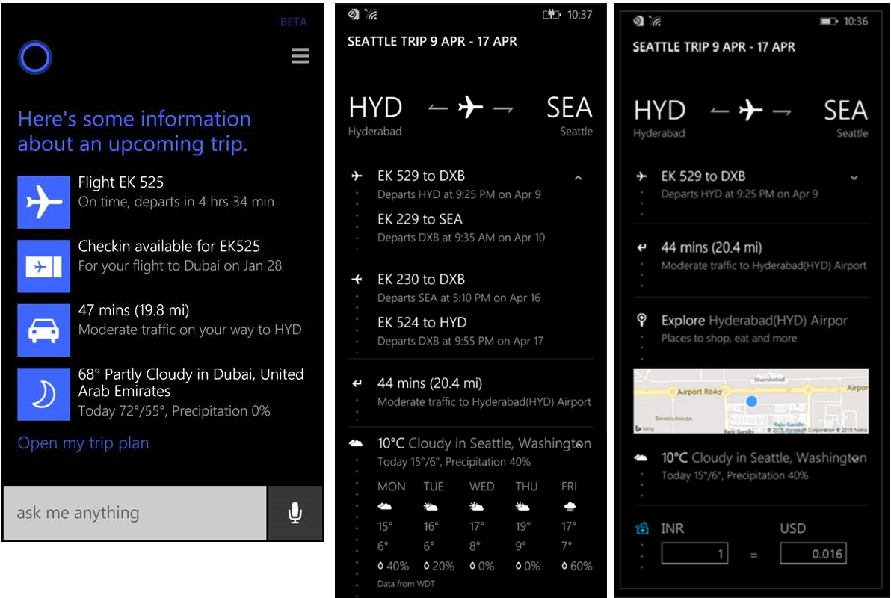Tap the large airplane icon in right screen header
The width and height of the screenshot is (891, 598).
pos(750,110)
